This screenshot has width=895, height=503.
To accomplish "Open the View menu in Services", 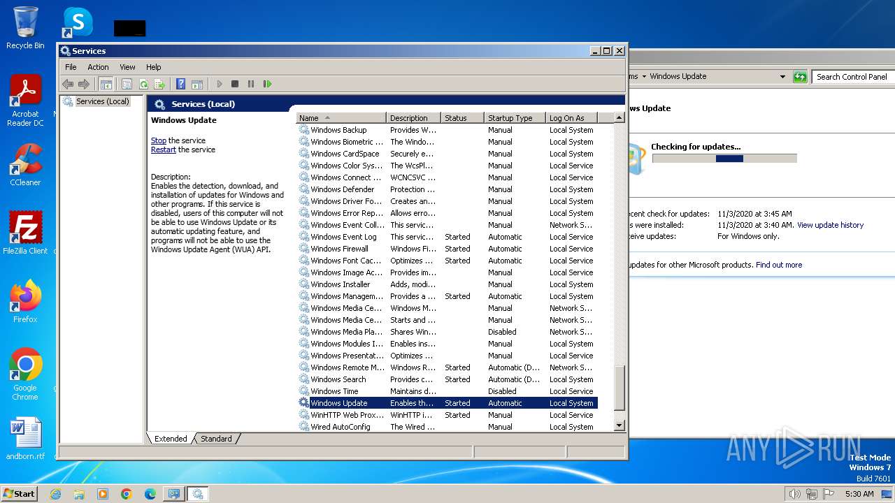I will [x=127, y=67].
